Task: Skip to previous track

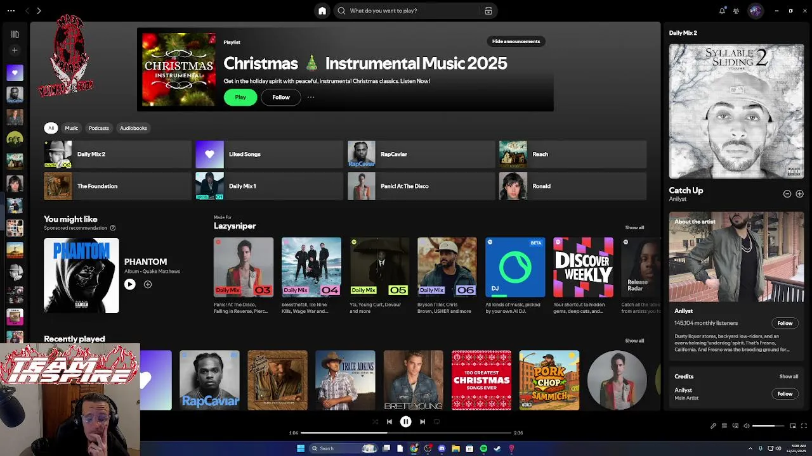Action: click(x=390, y=422)
